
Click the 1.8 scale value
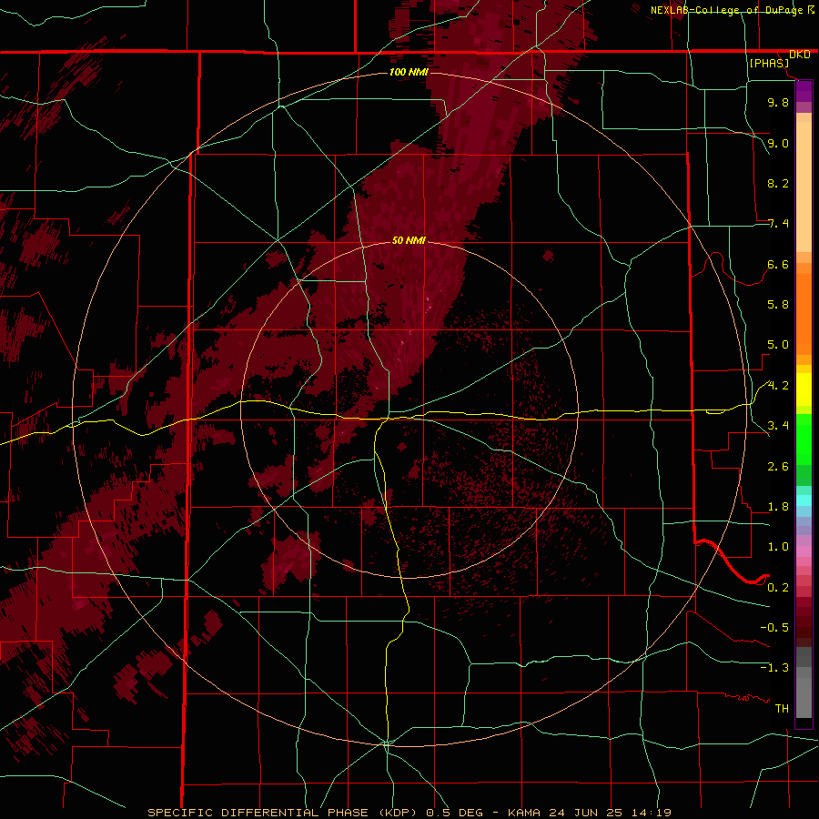tap(778, 507)
